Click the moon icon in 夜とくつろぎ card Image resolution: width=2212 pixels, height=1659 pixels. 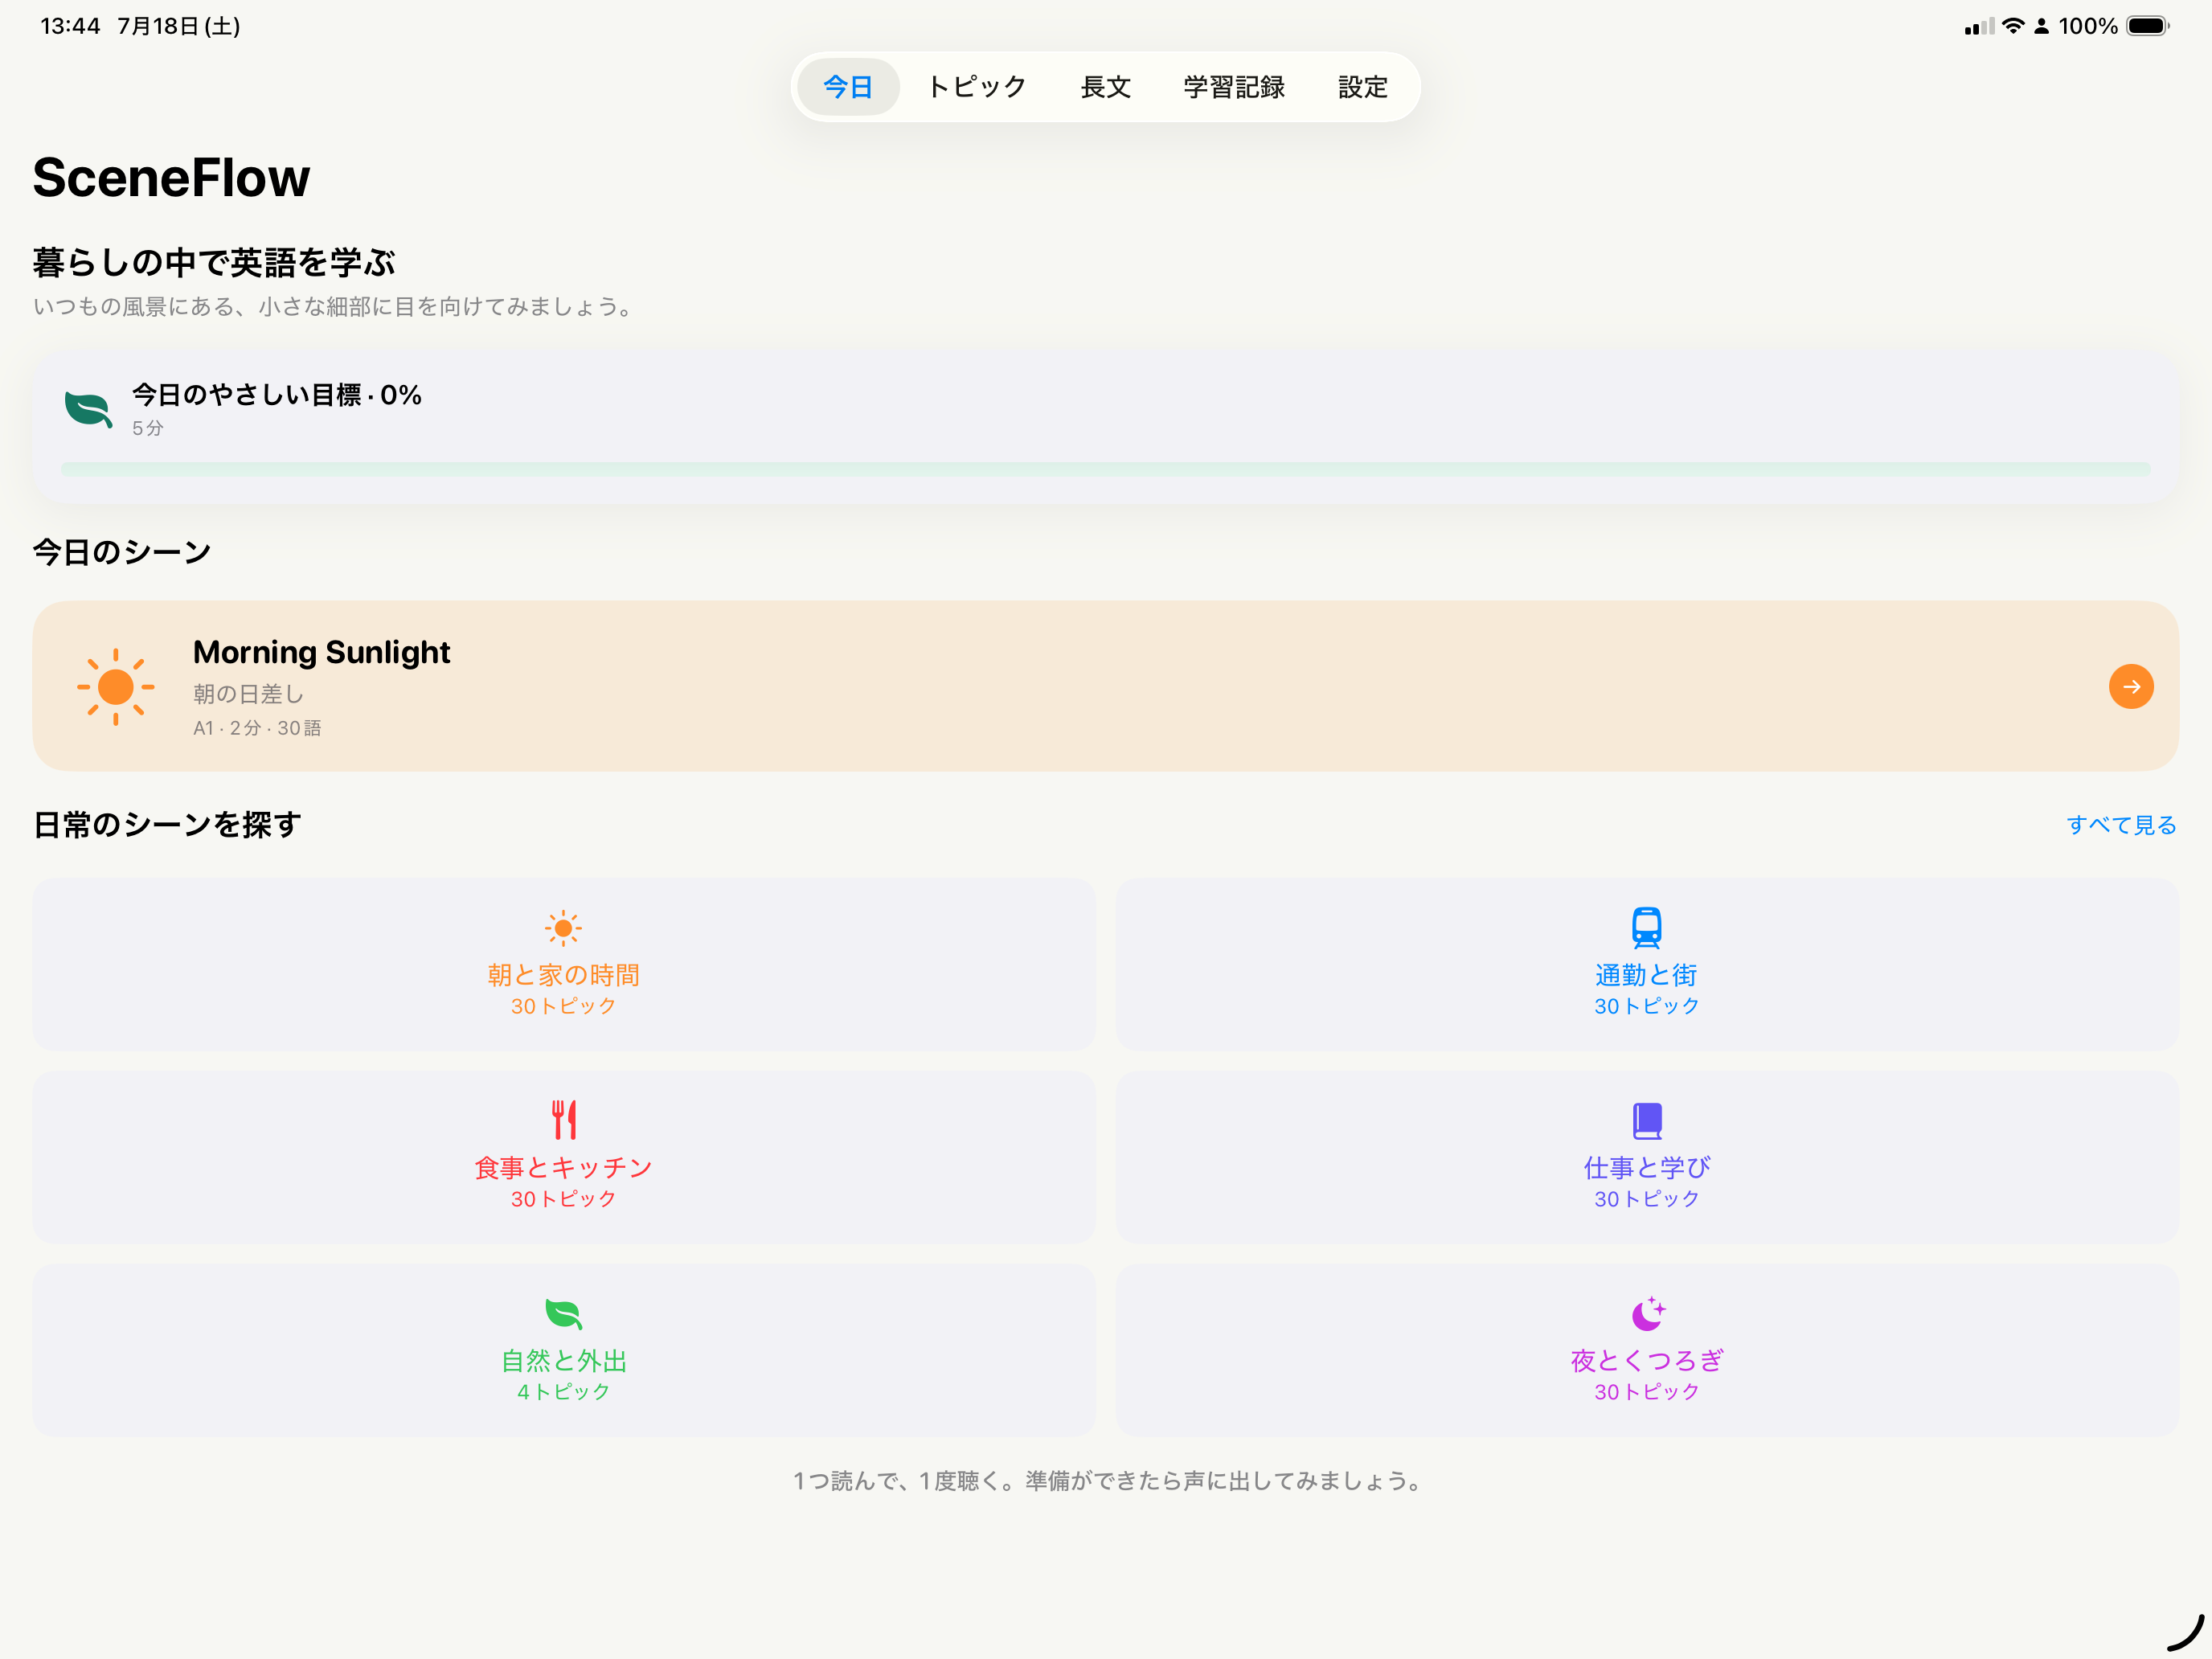(1648, 1313)
